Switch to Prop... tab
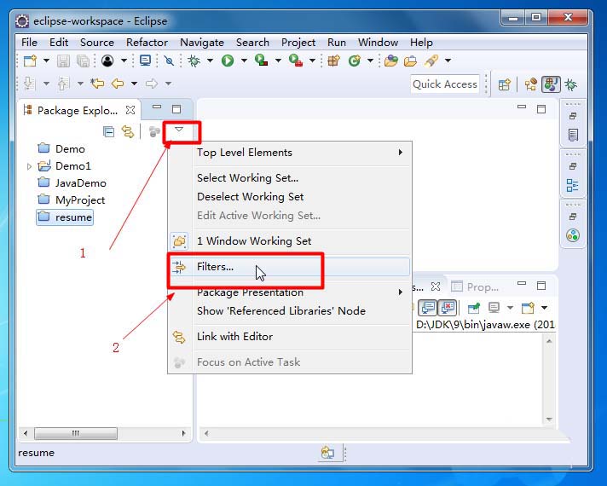The image size is (607, 486). pyautogui.click(x=476, y=287)
